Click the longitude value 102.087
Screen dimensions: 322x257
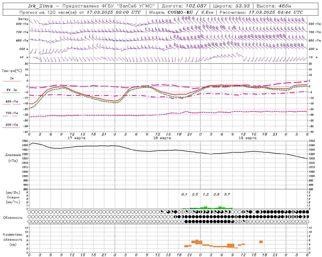196,6
